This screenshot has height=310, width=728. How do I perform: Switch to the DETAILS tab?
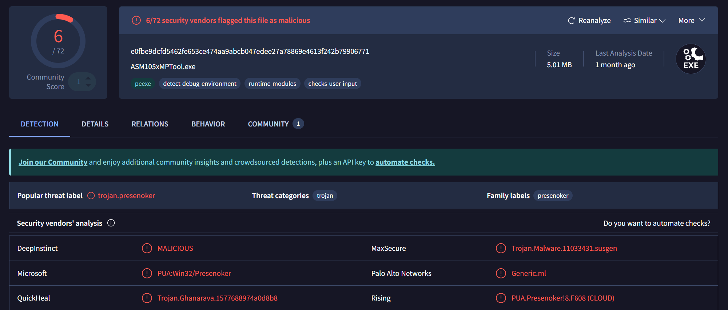coord(95,124)
